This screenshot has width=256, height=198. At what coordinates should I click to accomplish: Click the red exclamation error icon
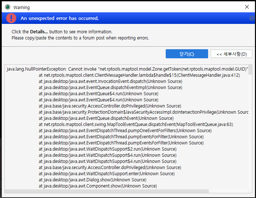coord(11,18)
